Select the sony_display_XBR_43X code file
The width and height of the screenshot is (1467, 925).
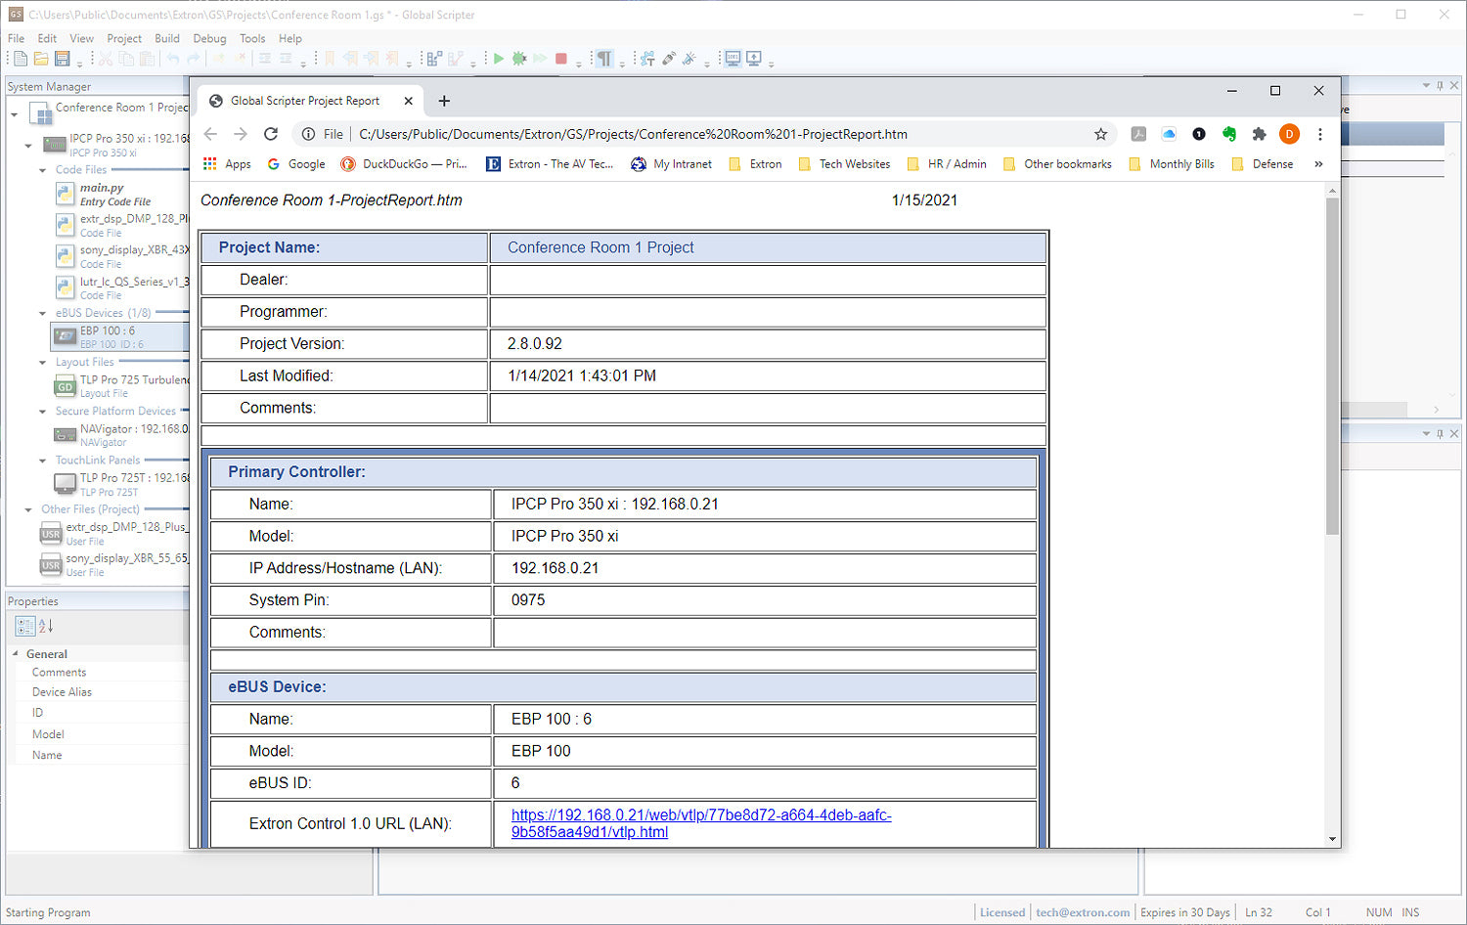click(x=121, y=256)
